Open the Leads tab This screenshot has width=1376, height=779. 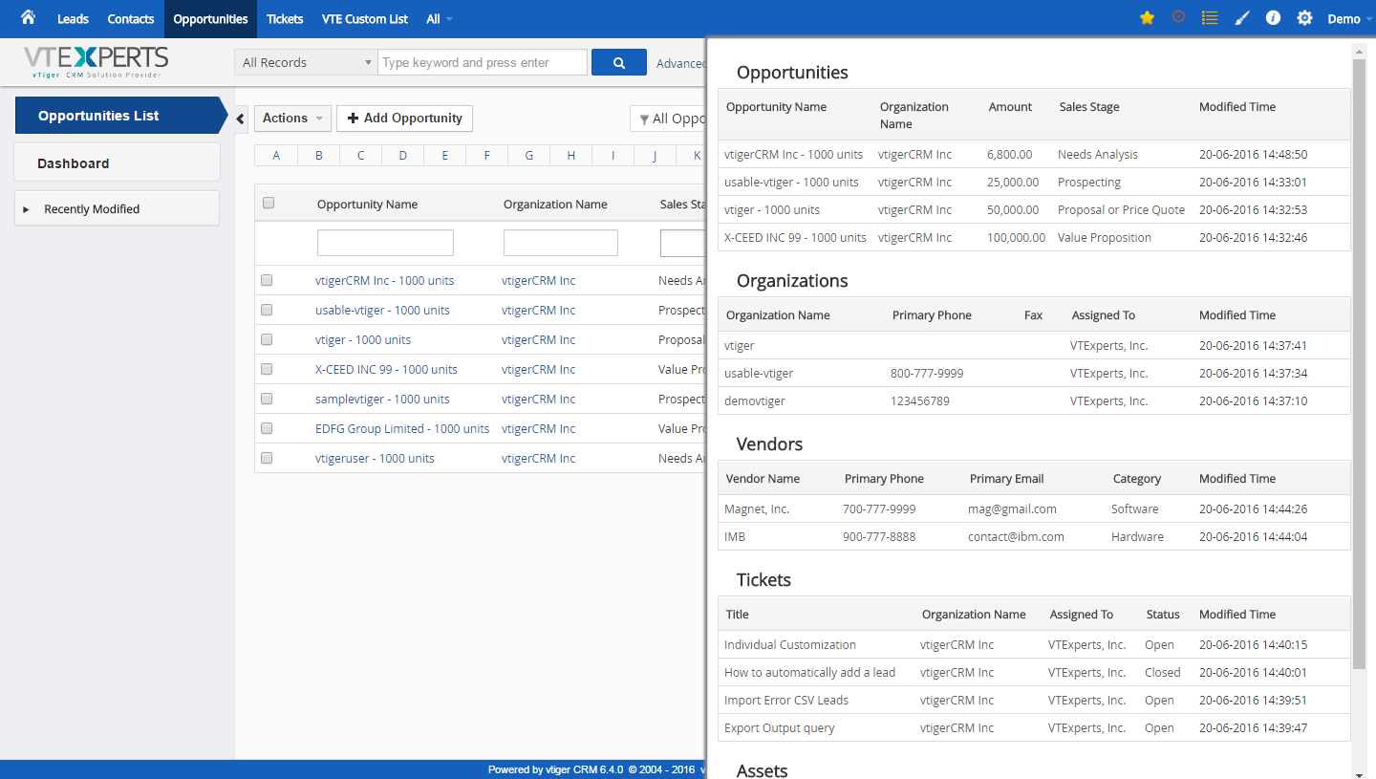tap(73, 19)
